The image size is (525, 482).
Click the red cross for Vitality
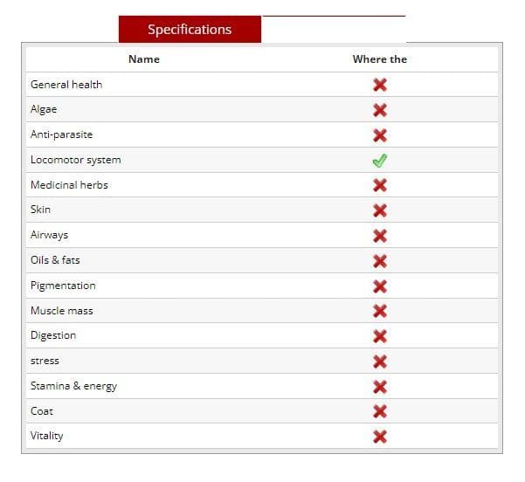coord(380,437)
